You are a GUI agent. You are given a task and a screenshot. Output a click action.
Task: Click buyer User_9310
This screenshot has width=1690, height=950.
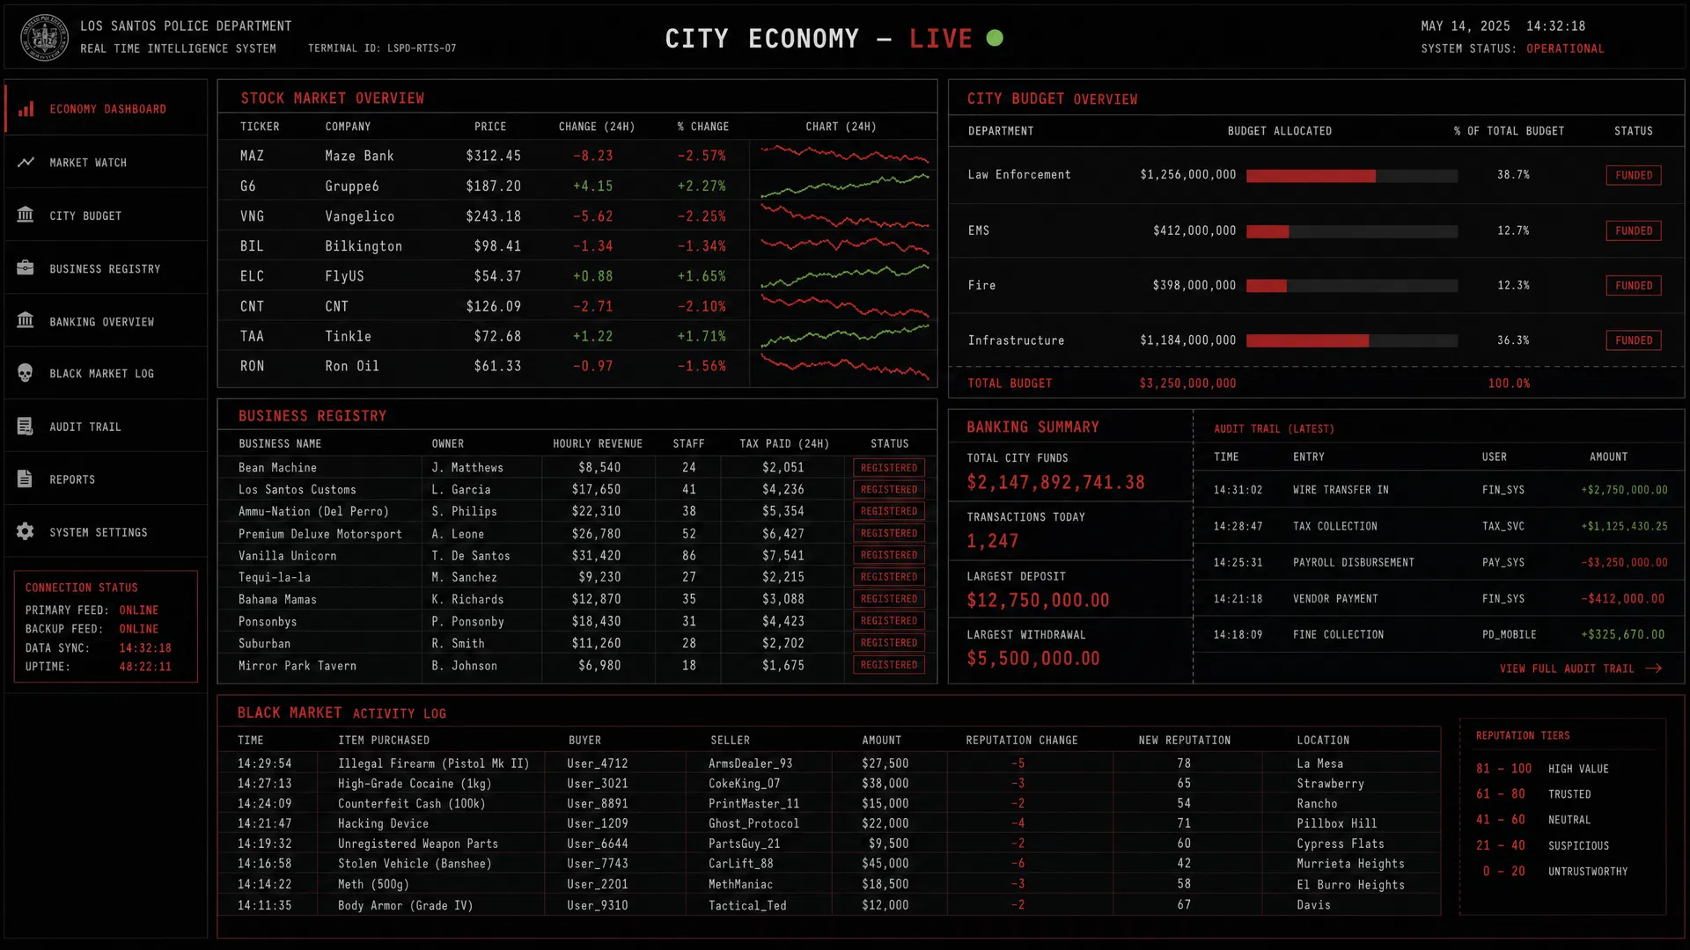pos(598,905)
